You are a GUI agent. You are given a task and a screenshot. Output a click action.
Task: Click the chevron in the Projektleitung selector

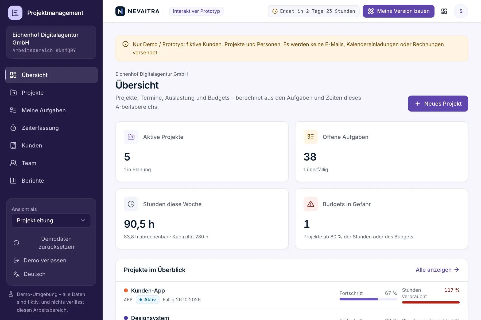pyautogui.click(x=83, y=221)
